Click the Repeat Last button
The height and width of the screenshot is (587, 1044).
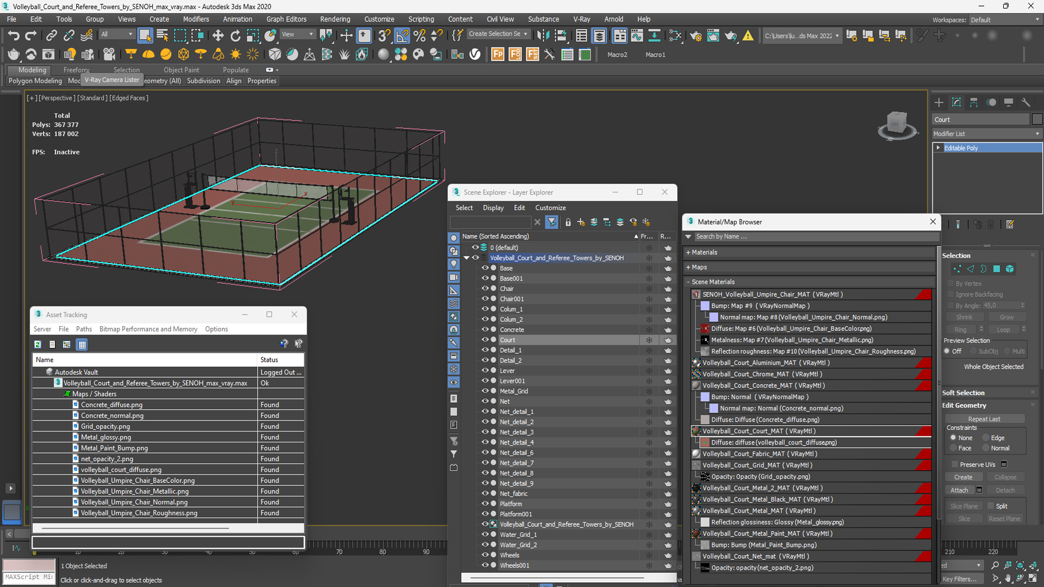(984, 420)
